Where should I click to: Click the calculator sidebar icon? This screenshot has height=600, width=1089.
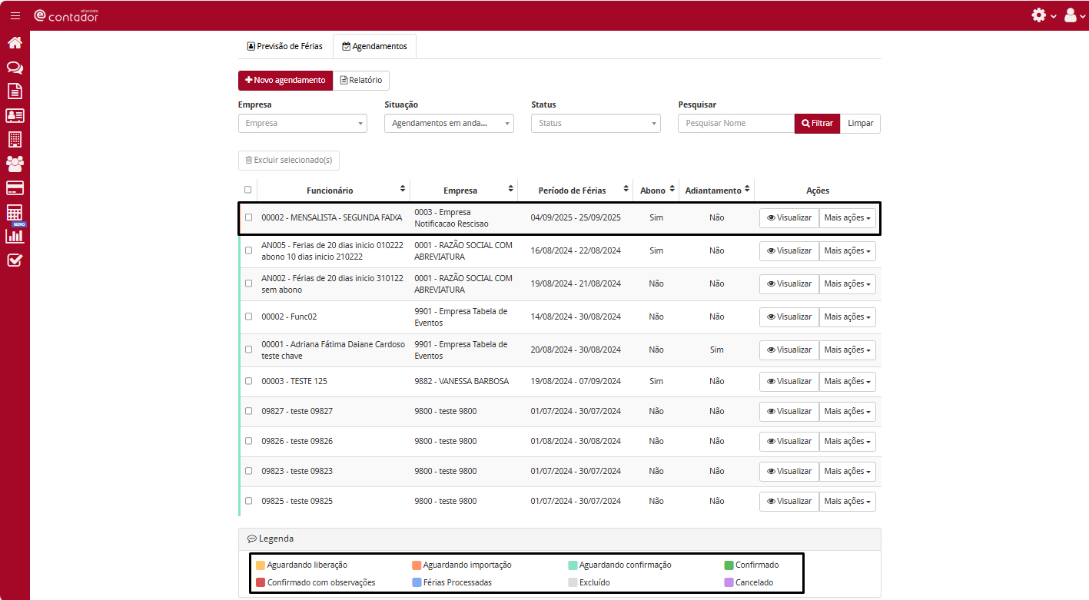click(x=15, y=213)
